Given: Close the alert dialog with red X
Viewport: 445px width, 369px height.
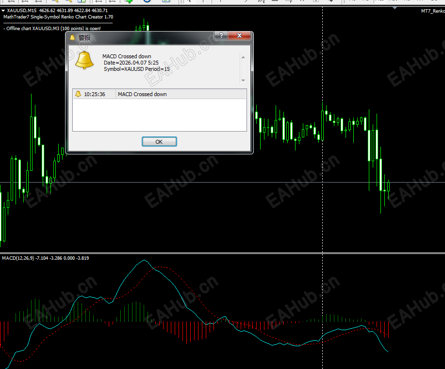Looking at the screenshot, I should tap(239, 35).
